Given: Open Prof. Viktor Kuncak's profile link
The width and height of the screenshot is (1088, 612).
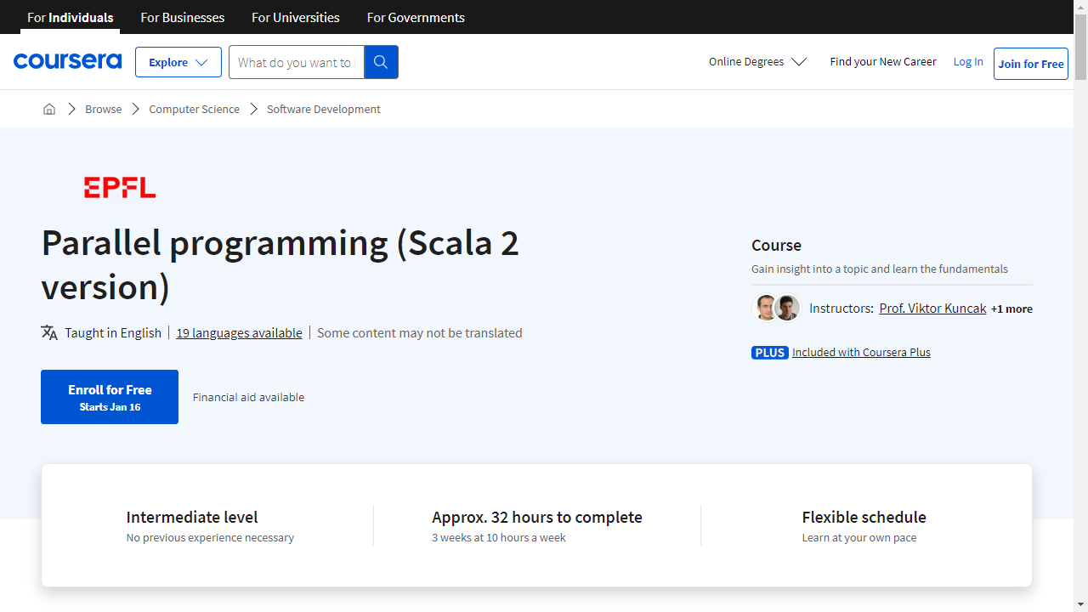Looking at the screenshot, I should pyautogui.click(x=932, y=309).
